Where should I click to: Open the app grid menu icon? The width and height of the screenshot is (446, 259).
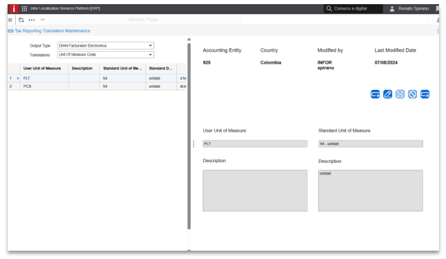pyautogui.click(x=24, y=8)
